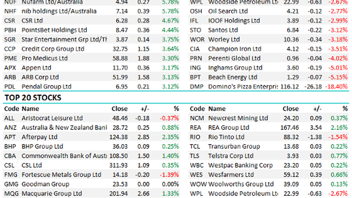
Task: Select "Transurban Group" company name
Action: tap(234, 147)
